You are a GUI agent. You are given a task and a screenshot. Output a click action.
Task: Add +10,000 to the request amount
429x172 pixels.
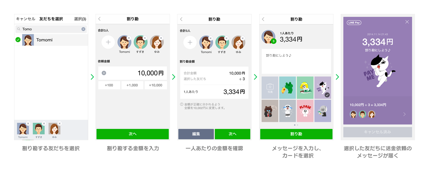point(155,85)
